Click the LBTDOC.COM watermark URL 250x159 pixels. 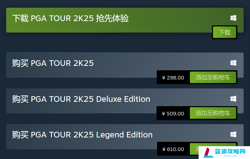tap(230, 156)
